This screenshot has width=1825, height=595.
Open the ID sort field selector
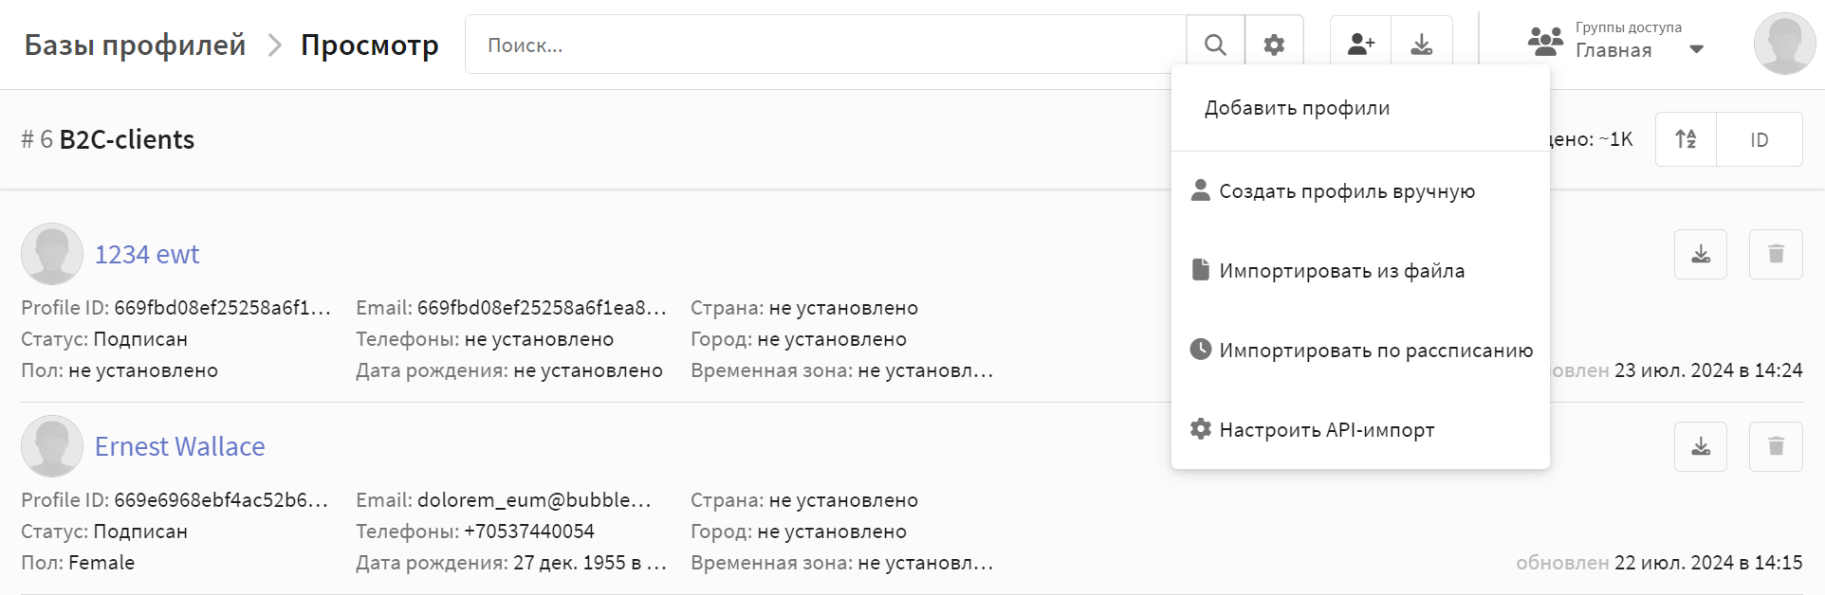(1760, 139)
